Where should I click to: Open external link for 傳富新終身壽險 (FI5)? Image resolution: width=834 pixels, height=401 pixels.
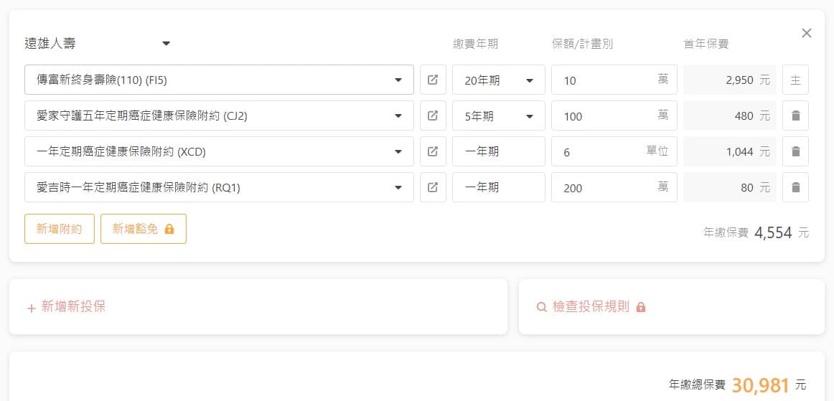point(433,80)
